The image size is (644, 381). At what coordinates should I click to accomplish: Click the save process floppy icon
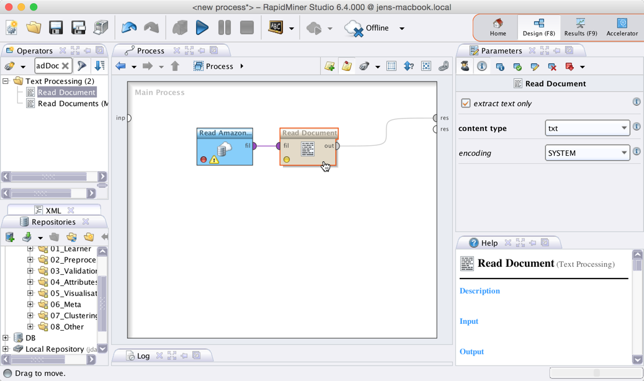point(56,28)
